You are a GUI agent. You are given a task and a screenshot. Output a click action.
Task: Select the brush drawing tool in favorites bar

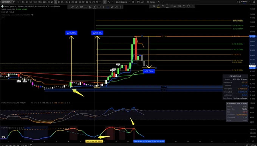tap(72, 7)
